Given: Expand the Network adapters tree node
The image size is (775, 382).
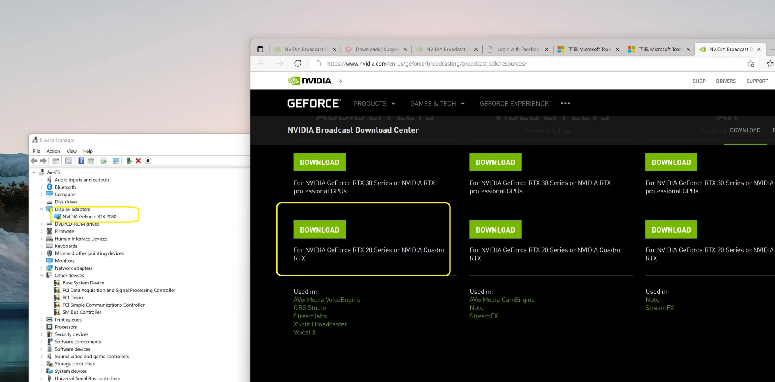Looking at the screenshot, I should (42, 268).
